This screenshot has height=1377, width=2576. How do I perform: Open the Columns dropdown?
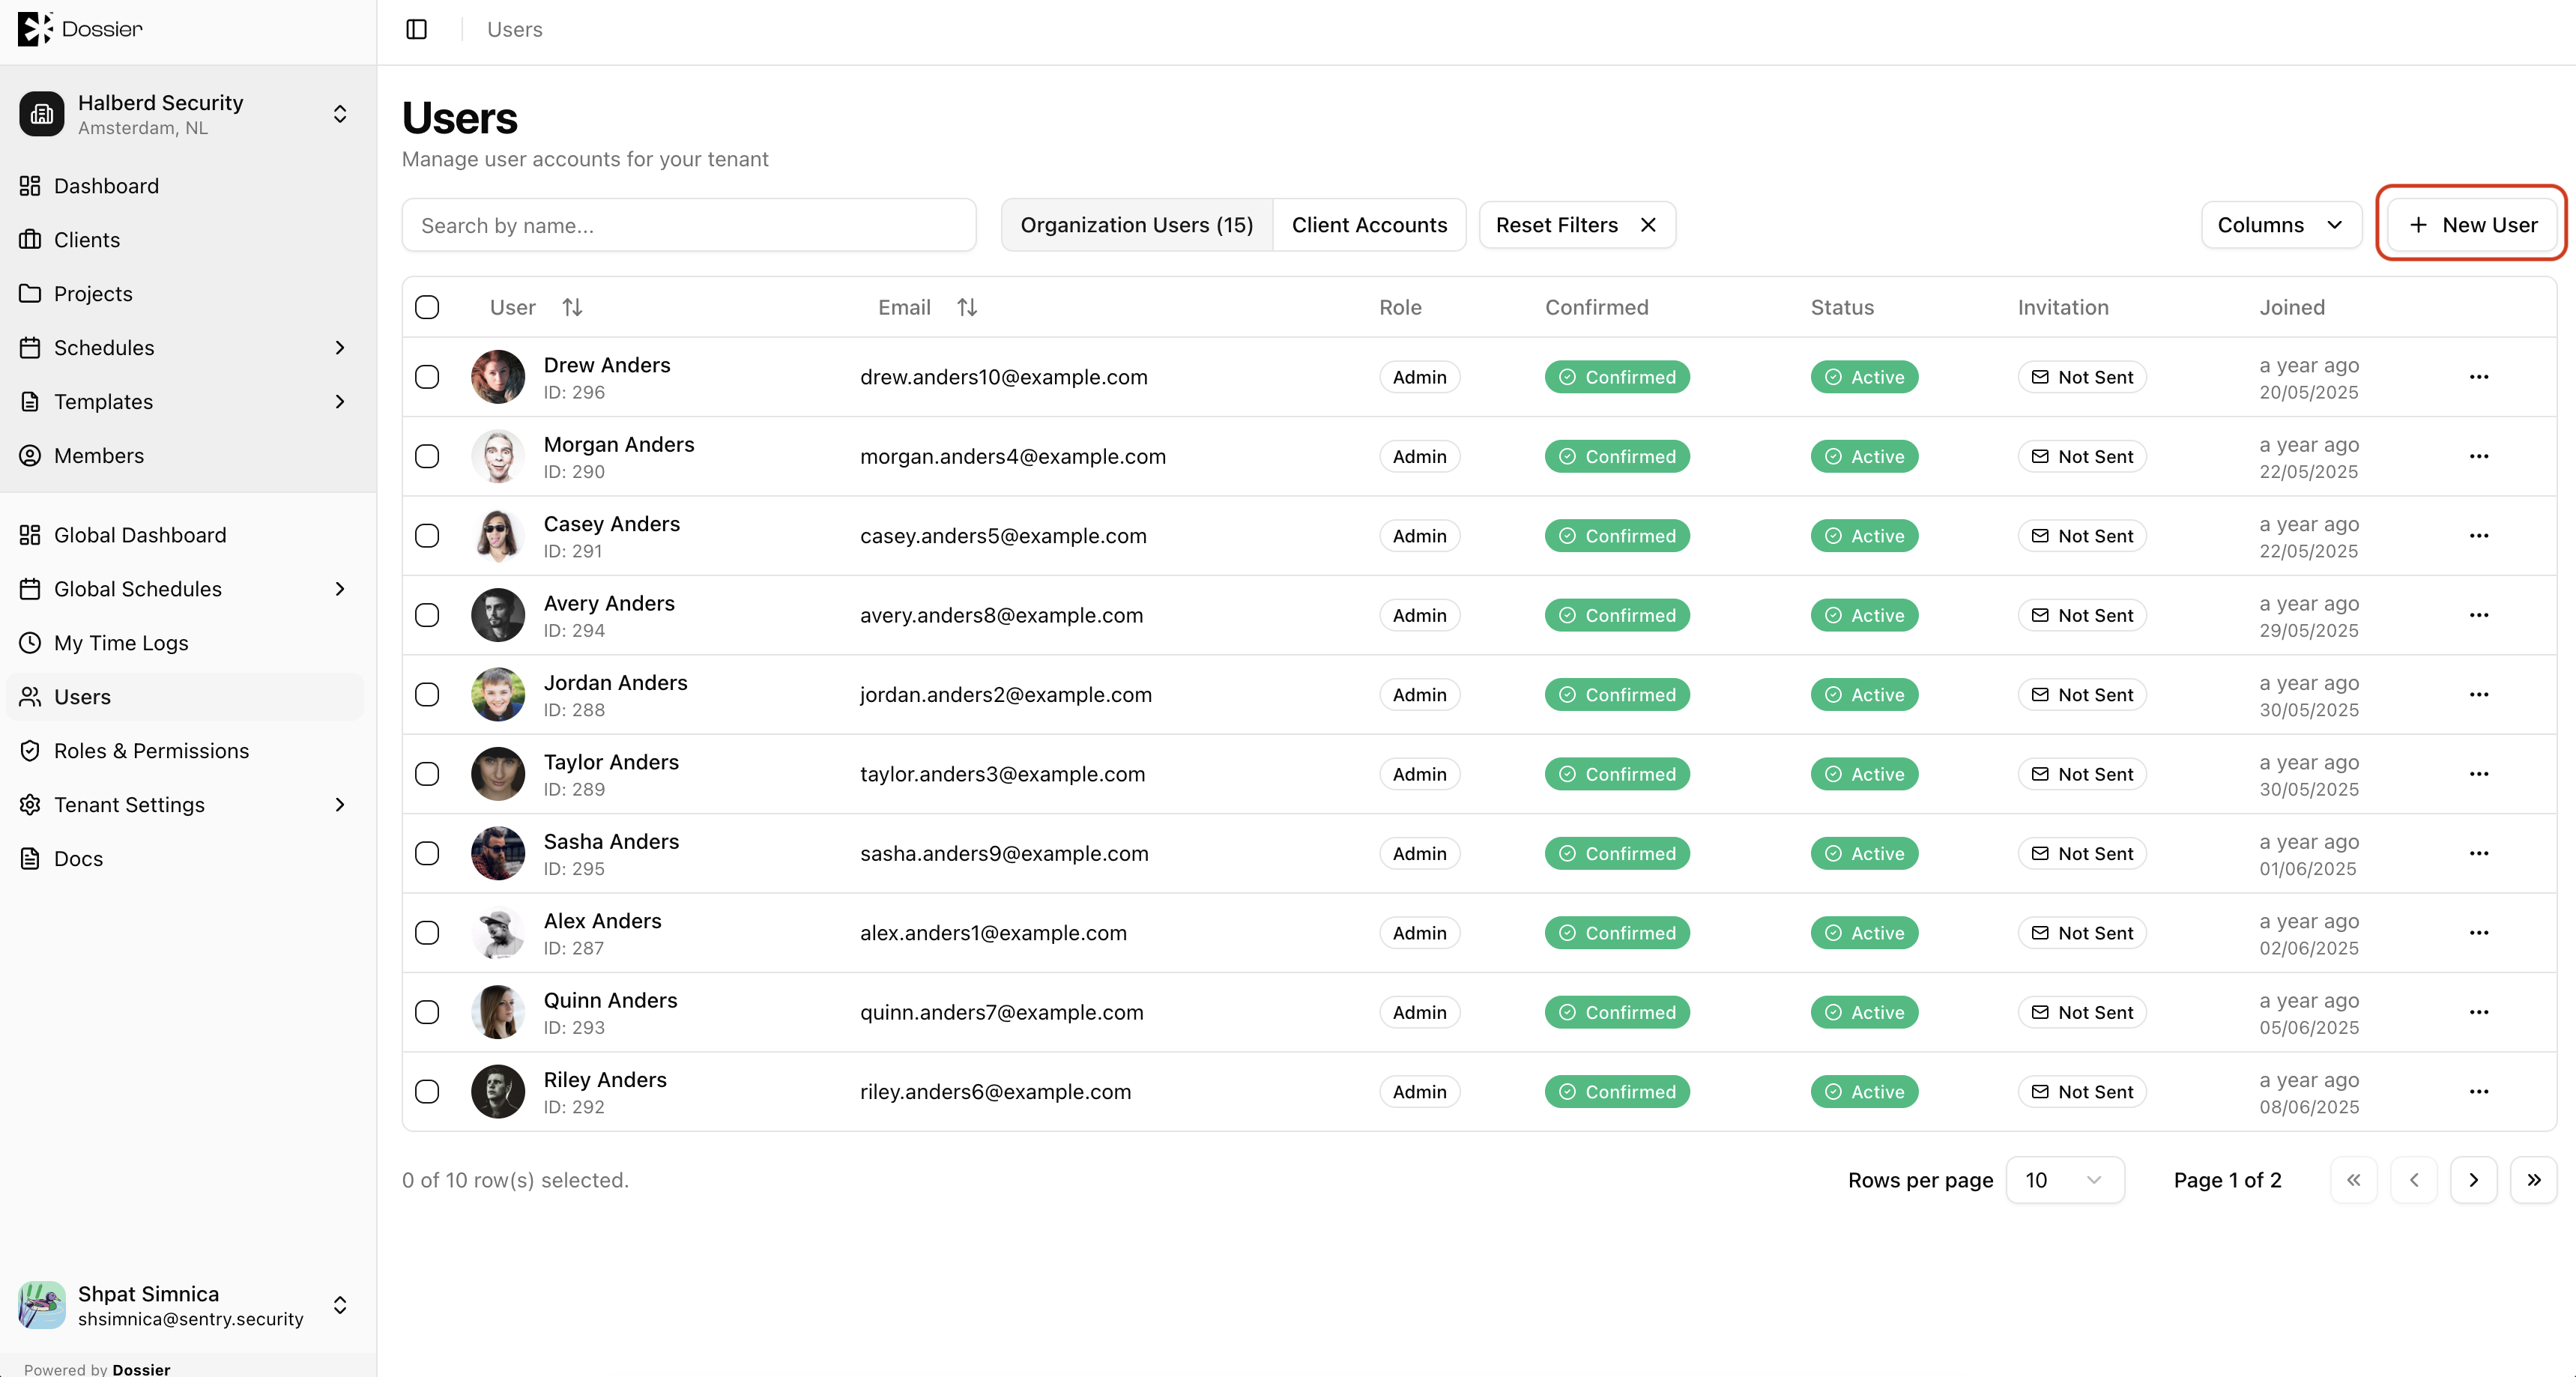tap(2281, 225)
